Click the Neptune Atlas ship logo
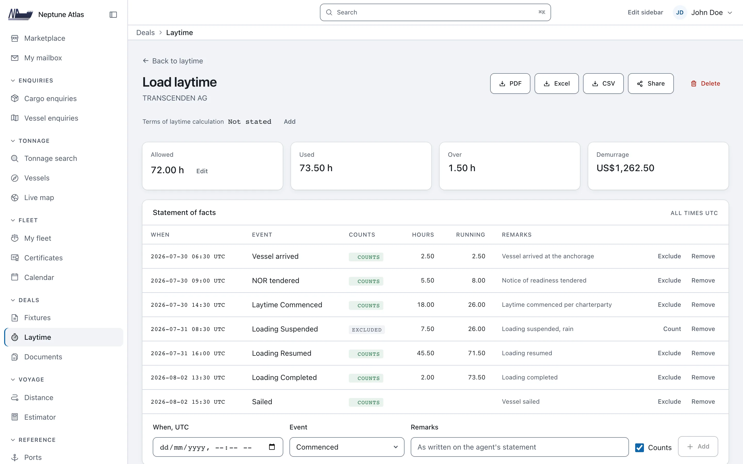743x464 pixels. click(x=21, y=14)
